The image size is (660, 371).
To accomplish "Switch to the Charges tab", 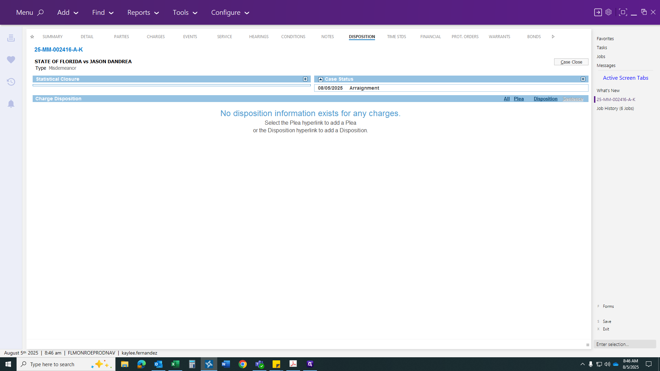I will click(x=156, y=37).
